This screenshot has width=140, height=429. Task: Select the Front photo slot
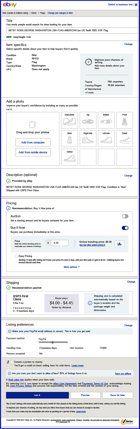coord(125,120)
